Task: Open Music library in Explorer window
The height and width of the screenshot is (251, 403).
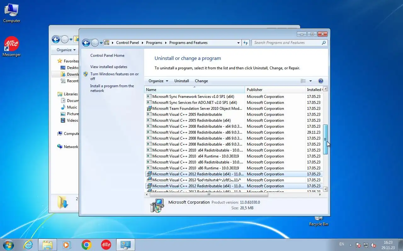Action: (x=72, y=107)
